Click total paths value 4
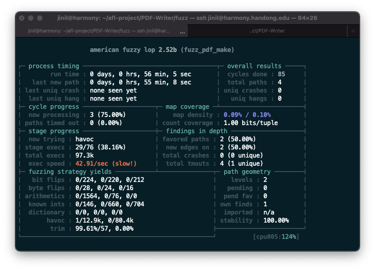 click(x=280, y=82)
